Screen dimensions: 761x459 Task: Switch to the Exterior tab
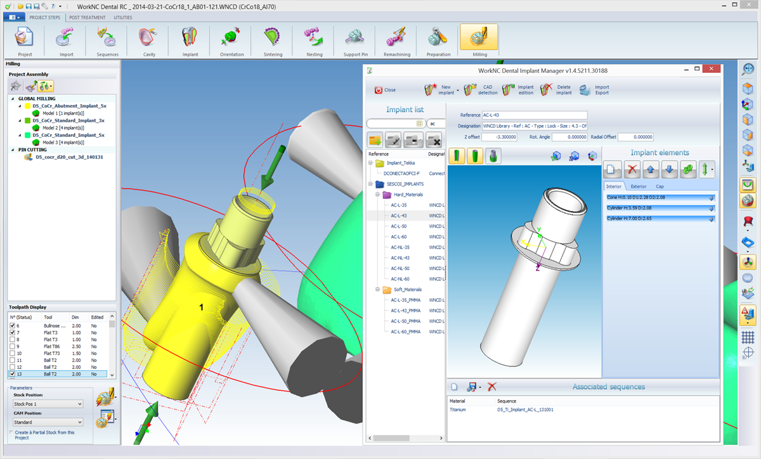(x=639, y=186)
